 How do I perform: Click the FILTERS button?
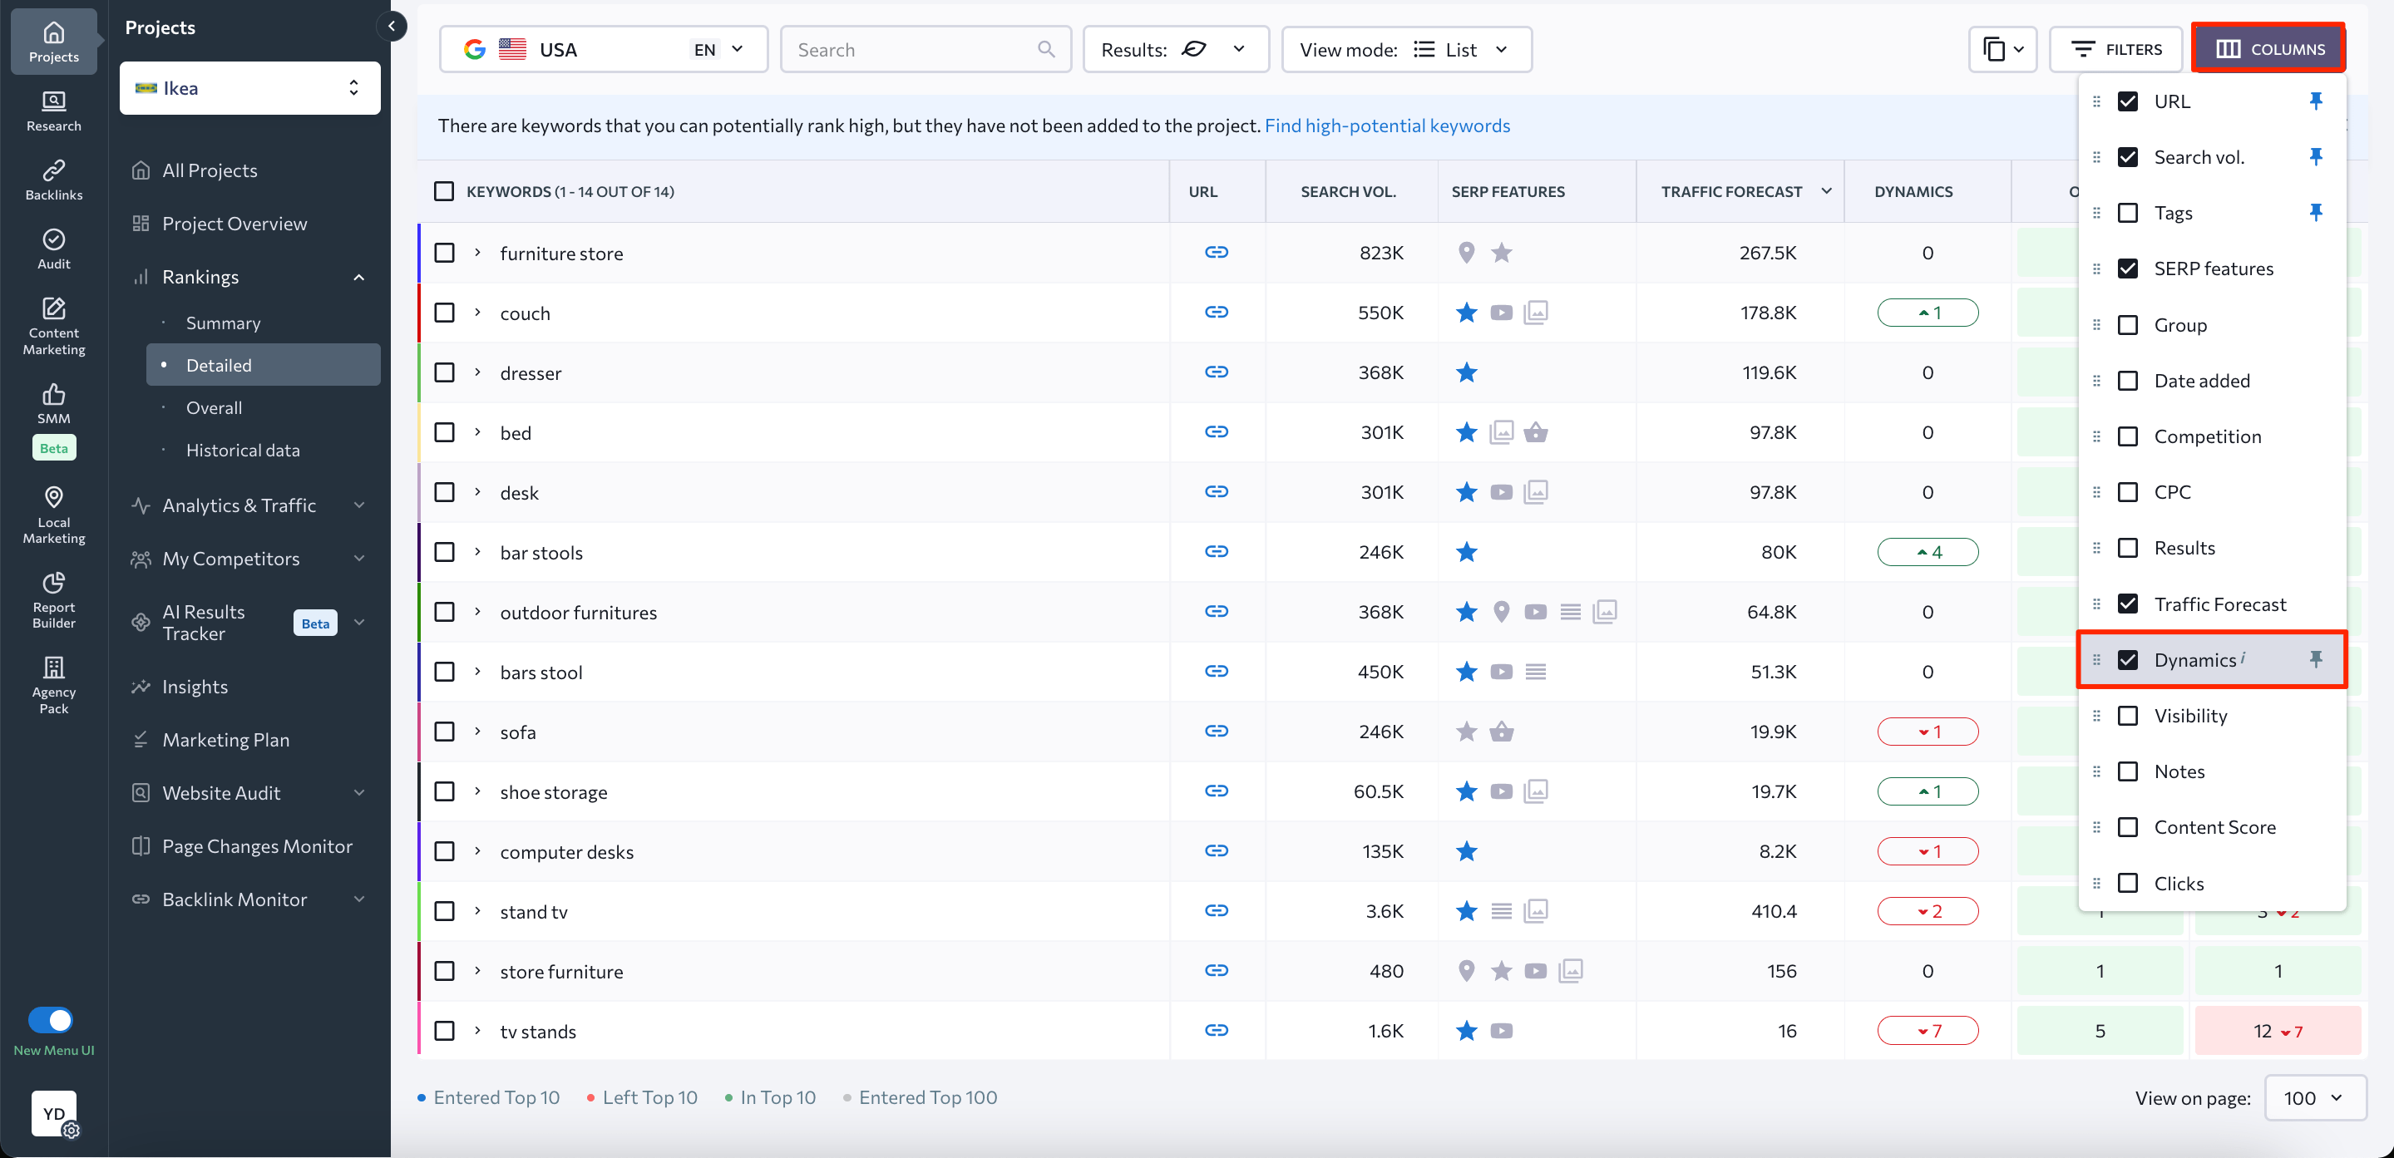pyautogui.click(x=2115, y=49)
